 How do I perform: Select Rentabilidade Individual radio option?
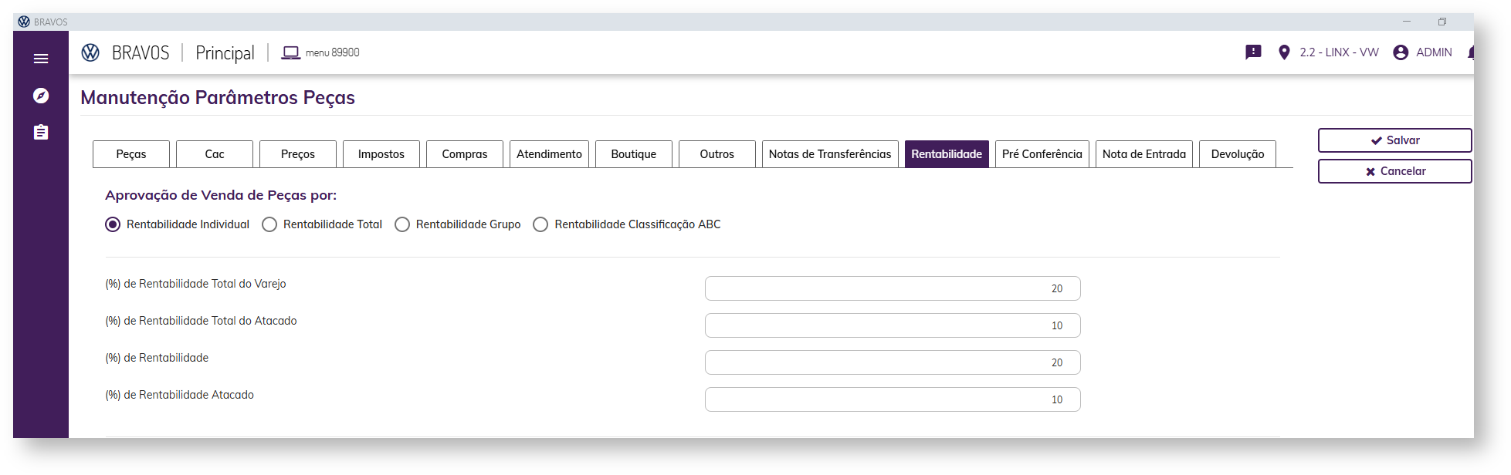tap(113, 224)
